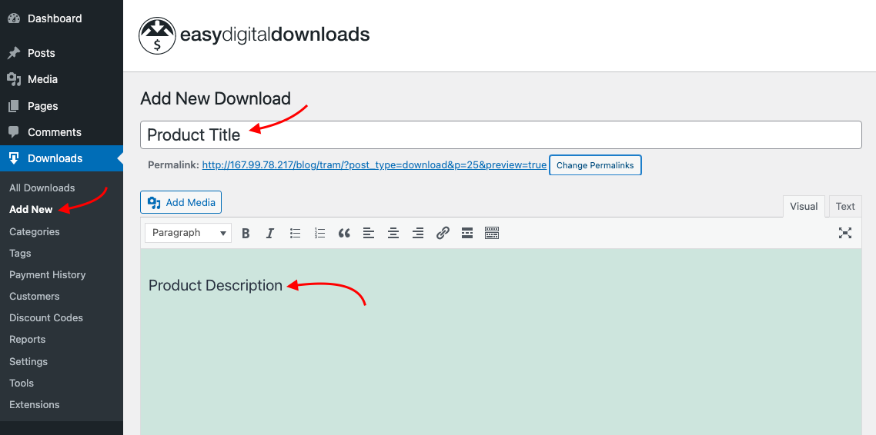Click Change Permalinks button

point(595,165)
